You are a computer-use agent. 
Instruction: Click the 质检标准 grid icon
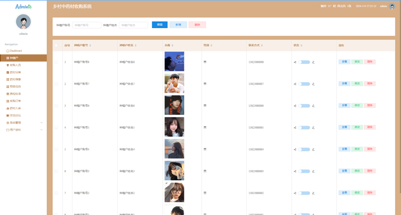[8, 94]
